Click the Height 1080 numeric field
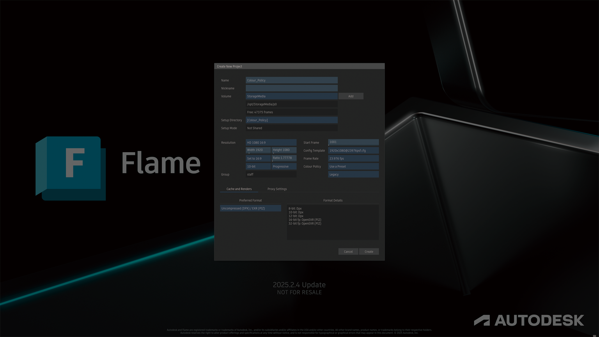 tap(284, 150)
